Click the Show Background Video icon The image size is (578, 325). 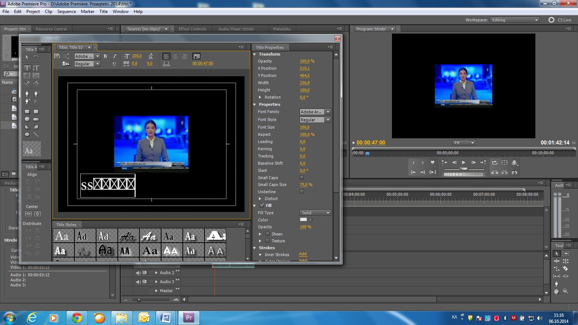point(197,56)
